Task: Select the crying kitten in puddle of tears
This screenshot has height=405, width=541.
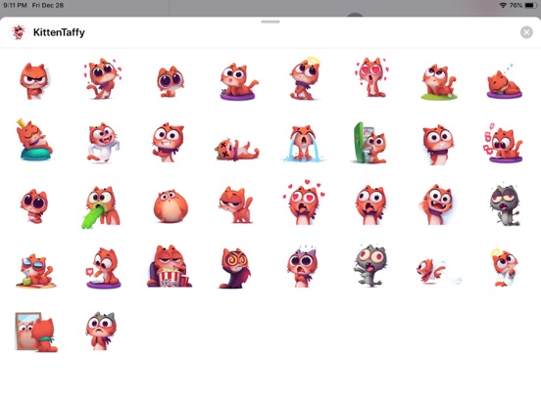Action: coord(303,144)
